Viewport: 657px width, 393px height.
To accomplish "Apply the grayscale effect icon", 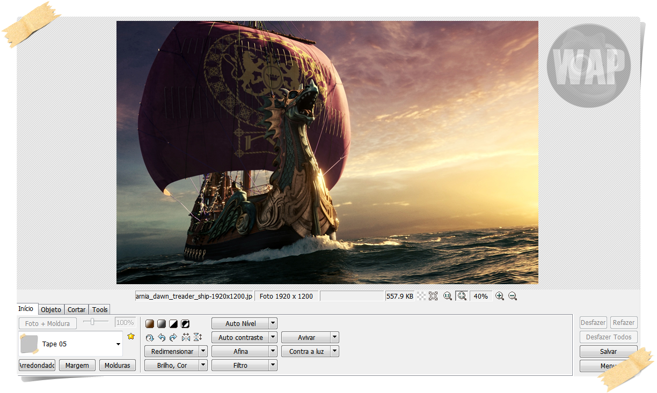I will point(162,324).
